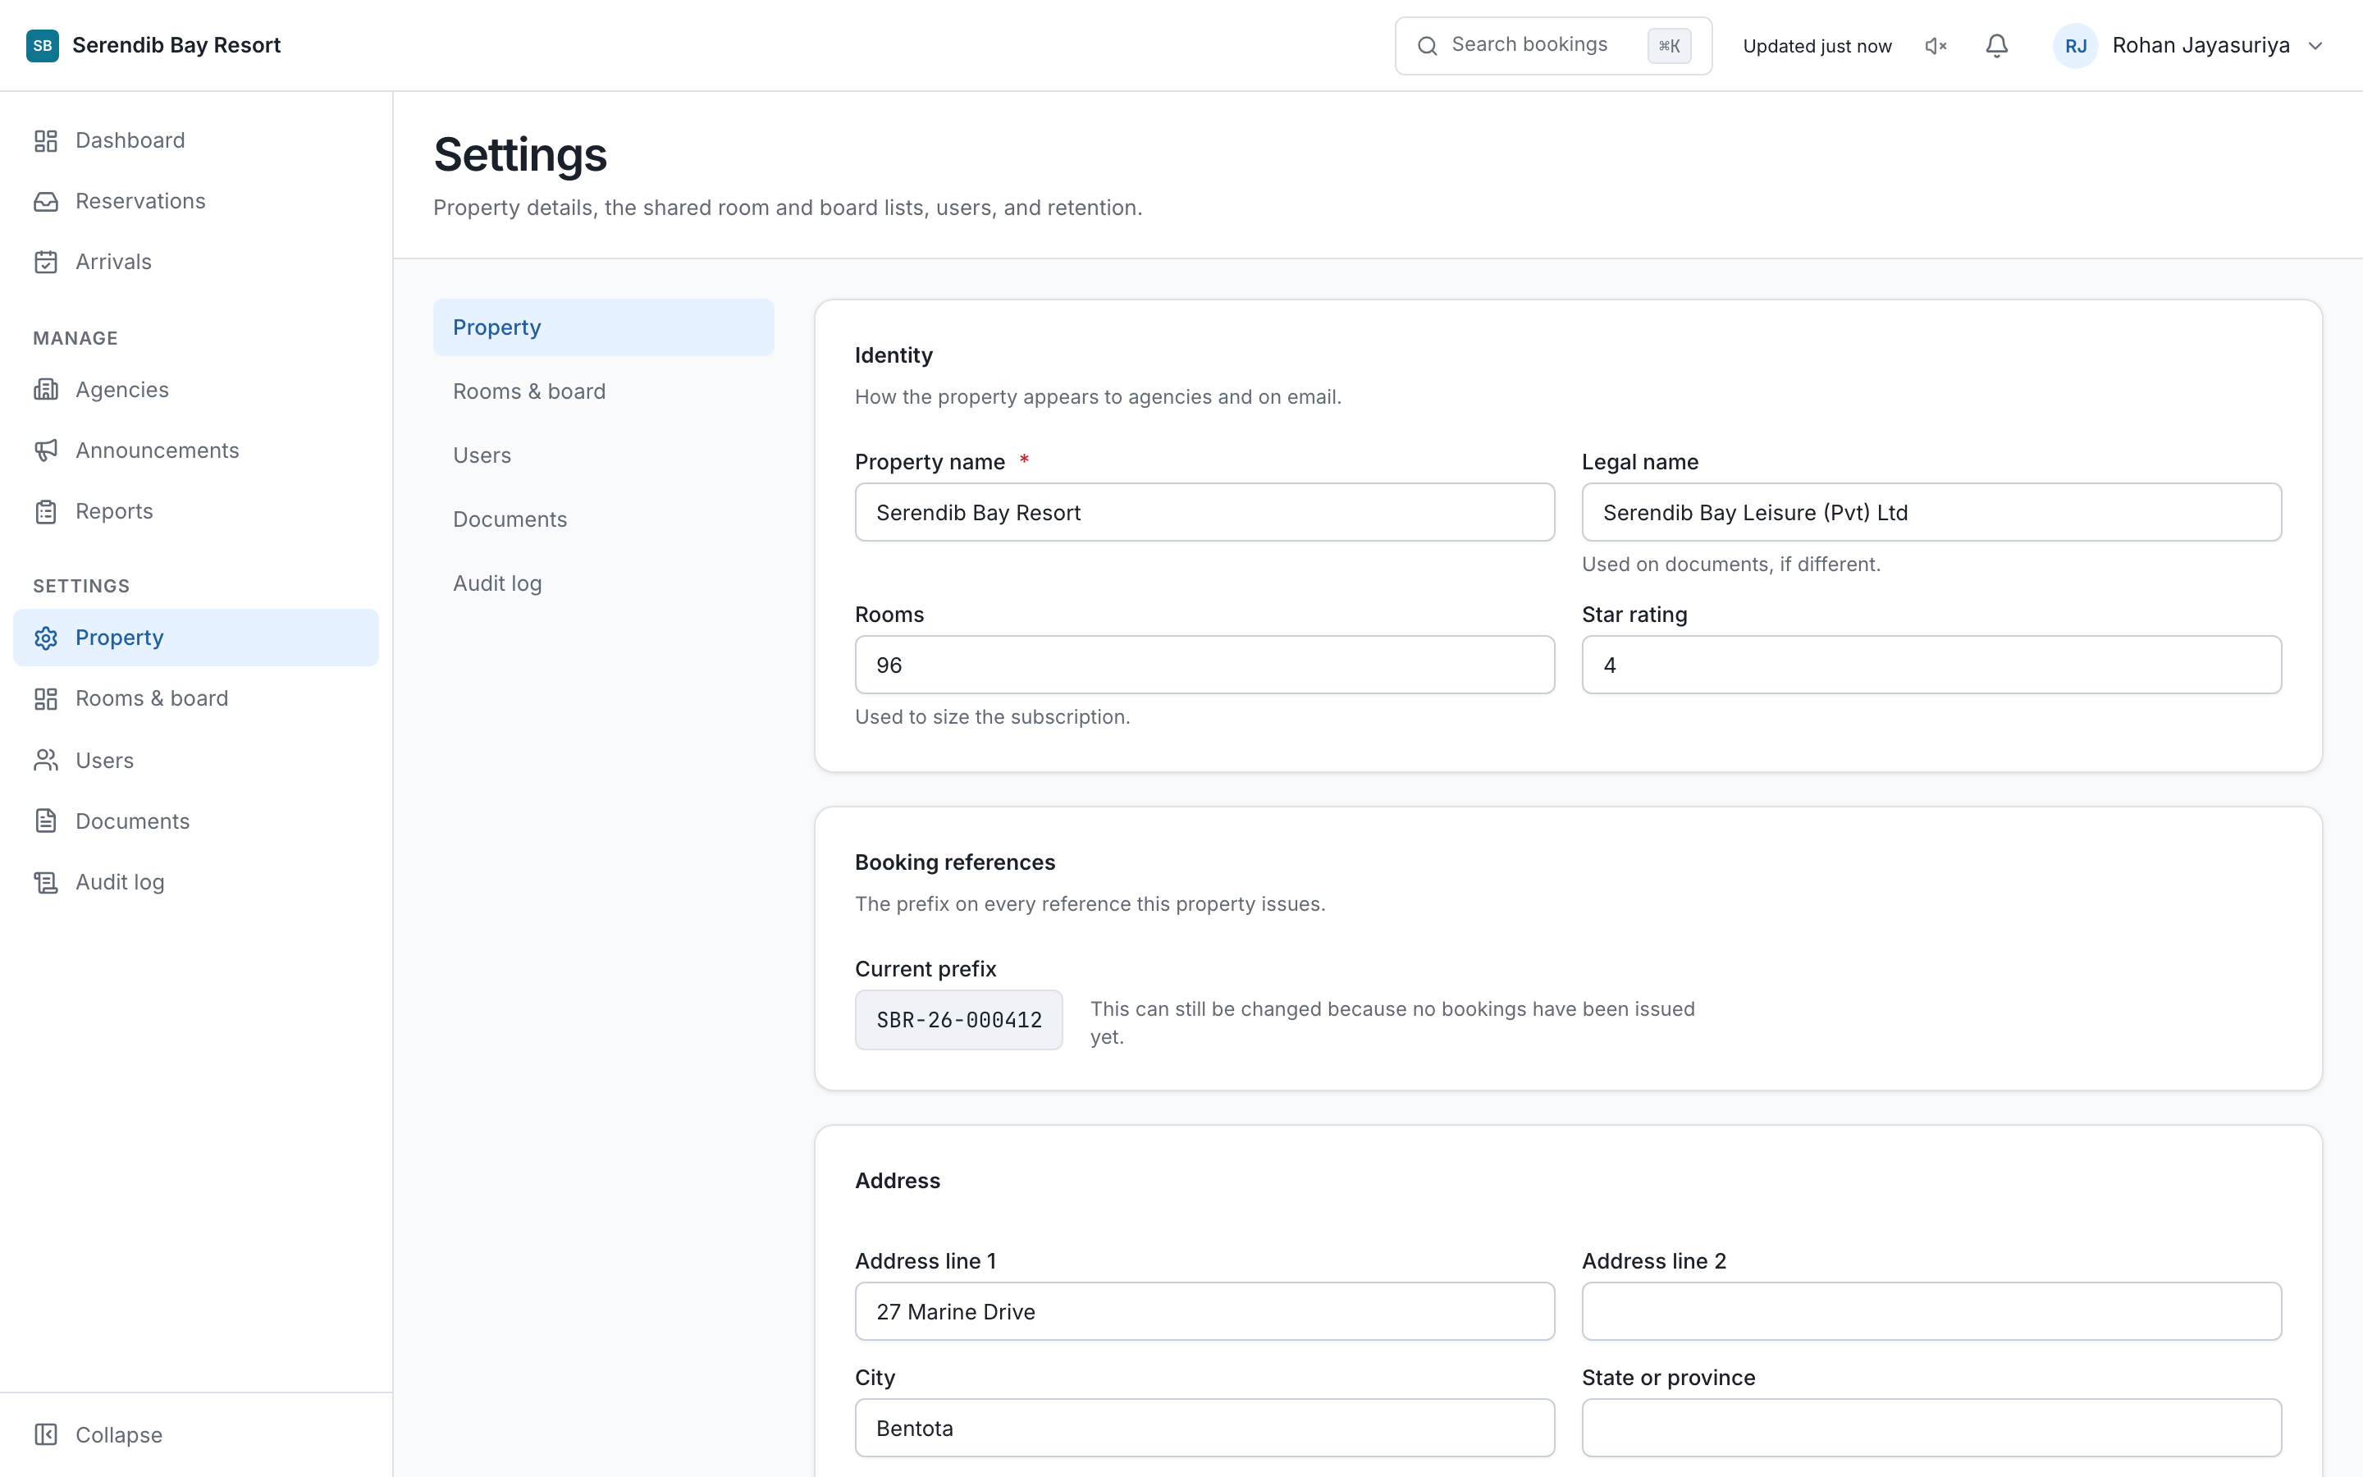Click the SBR-26-000412 prefix badge
The image size is (2363, 1477).
coord(959,1020)
